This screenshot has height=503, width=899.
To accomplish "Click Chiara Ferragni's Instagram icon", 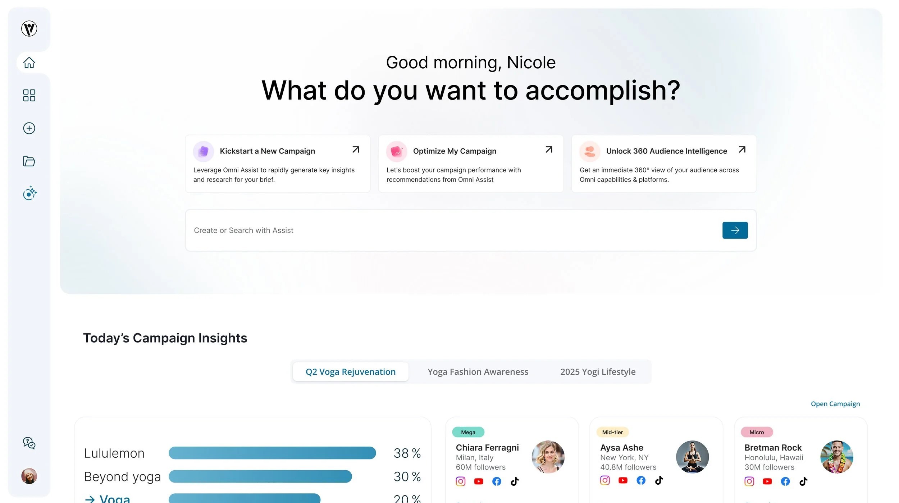I will tap(461, 481).
